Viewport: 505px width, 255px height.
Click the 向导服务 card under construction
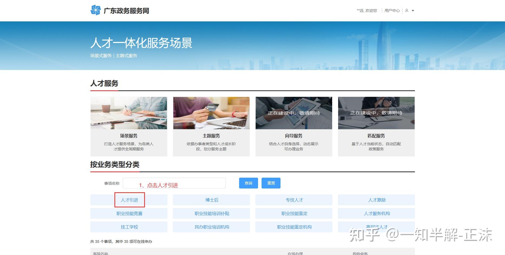tap(293, 113)
